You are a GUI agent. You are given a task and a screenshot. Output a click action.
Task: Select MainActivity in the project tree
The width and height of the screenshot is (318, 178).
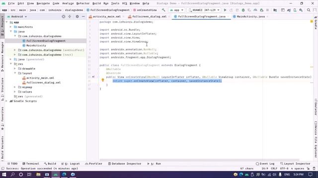pyautogui.click(x=36, y=45)
